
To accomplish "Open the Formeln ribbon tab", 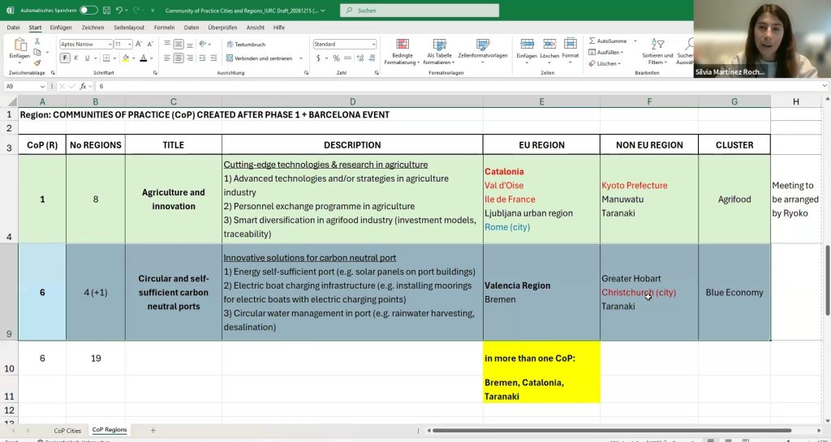I will point(164,27).
